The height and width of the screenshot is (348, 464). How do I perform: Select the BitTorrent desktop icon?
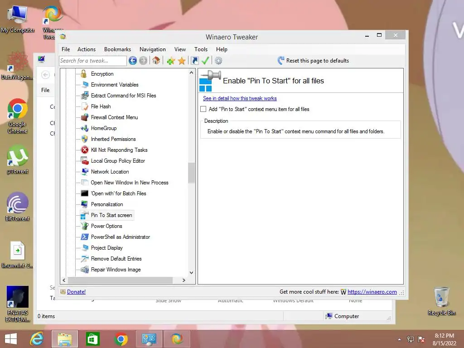pyautogui.click(x=18, y=207)
